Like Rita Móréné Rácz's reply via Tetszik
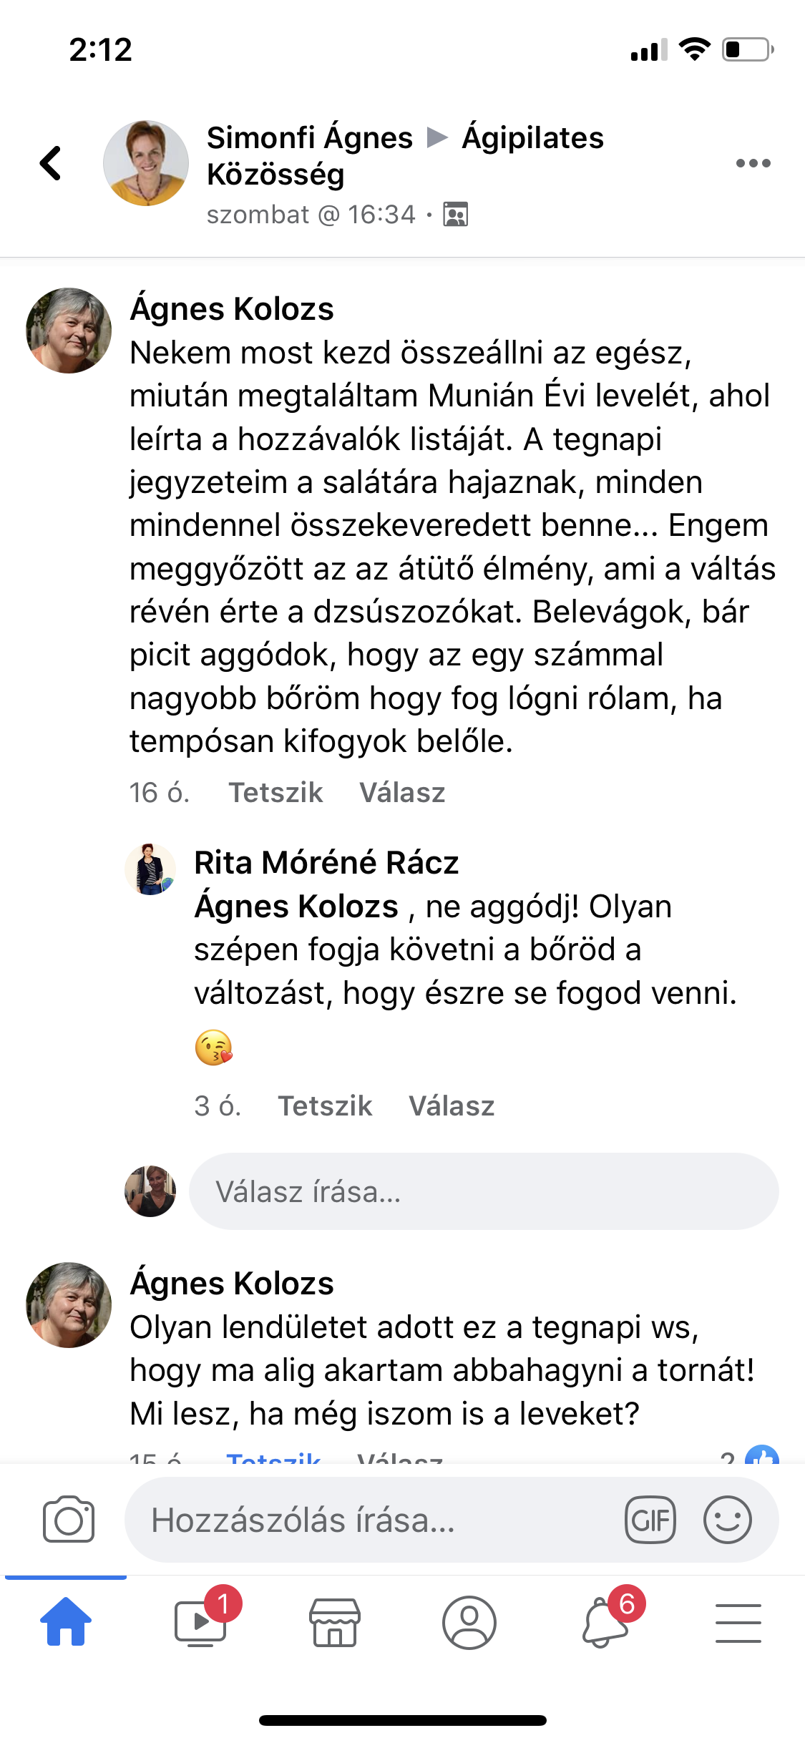The width and height of the screenshot is (805, 1743). point(325,1106)
